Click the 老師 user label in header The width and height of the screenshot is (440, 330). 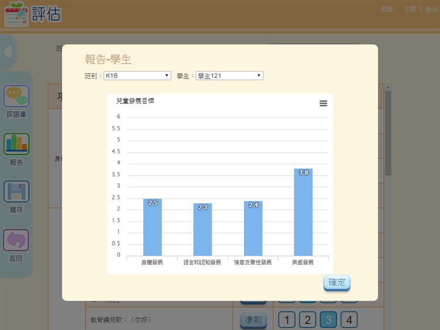(x=387, y=9)
